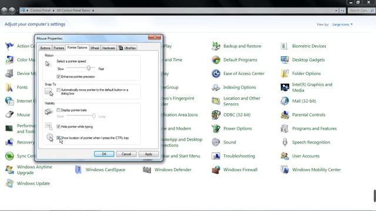Click the Control Panel breadcrumb
The height and width of the screenshot is (211, 376).
click(41, 11)
